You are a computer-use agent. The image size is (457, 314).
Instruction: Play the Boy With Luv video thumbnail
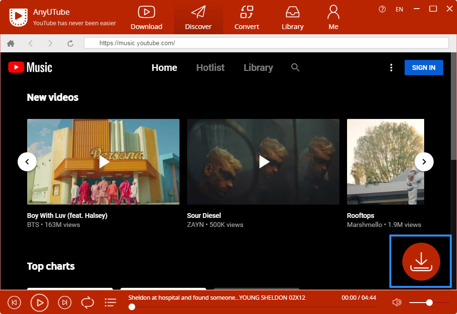pos(103,162)
